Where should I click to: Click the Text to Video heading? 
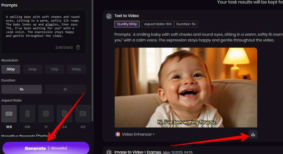click(127, 16)
